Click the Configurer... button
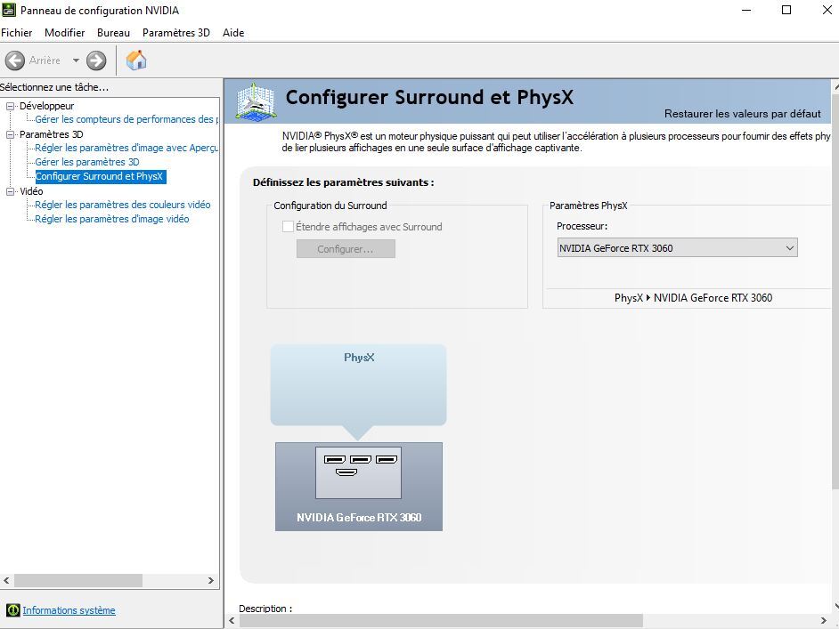Screen dimensions: 839x629 346,248
